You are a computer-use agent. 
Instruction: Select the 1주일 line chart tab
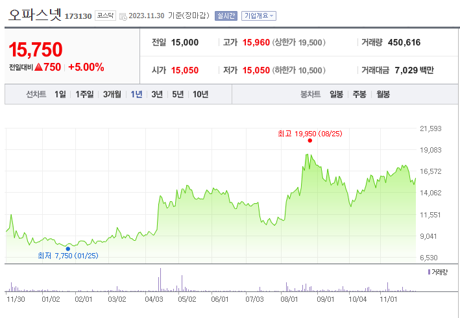(x=84, y=94)
